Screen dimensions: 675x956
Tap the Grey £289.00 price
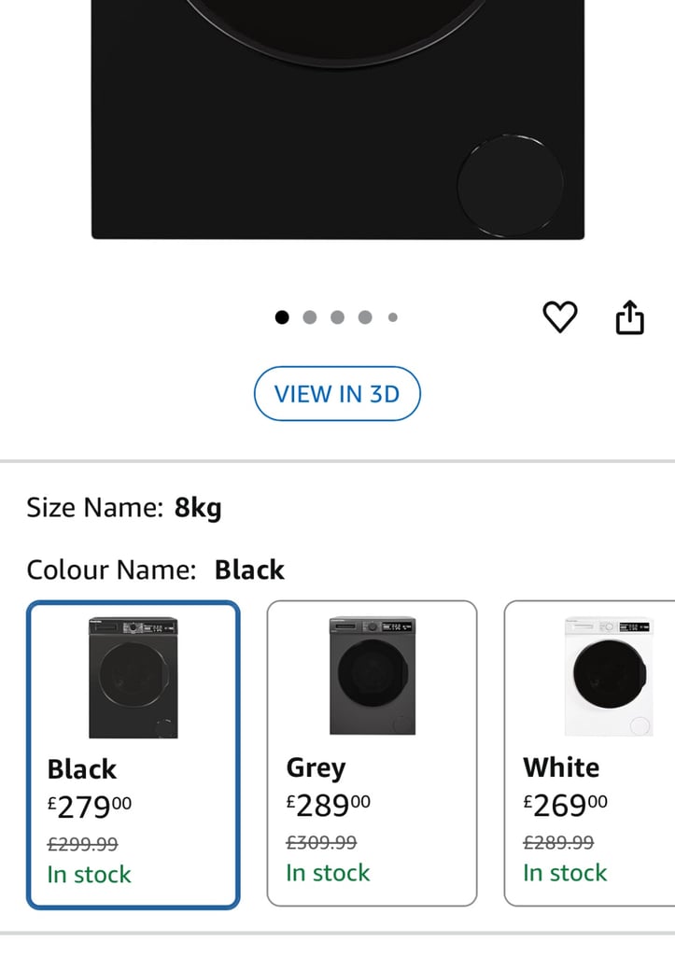tap(328, 806)
